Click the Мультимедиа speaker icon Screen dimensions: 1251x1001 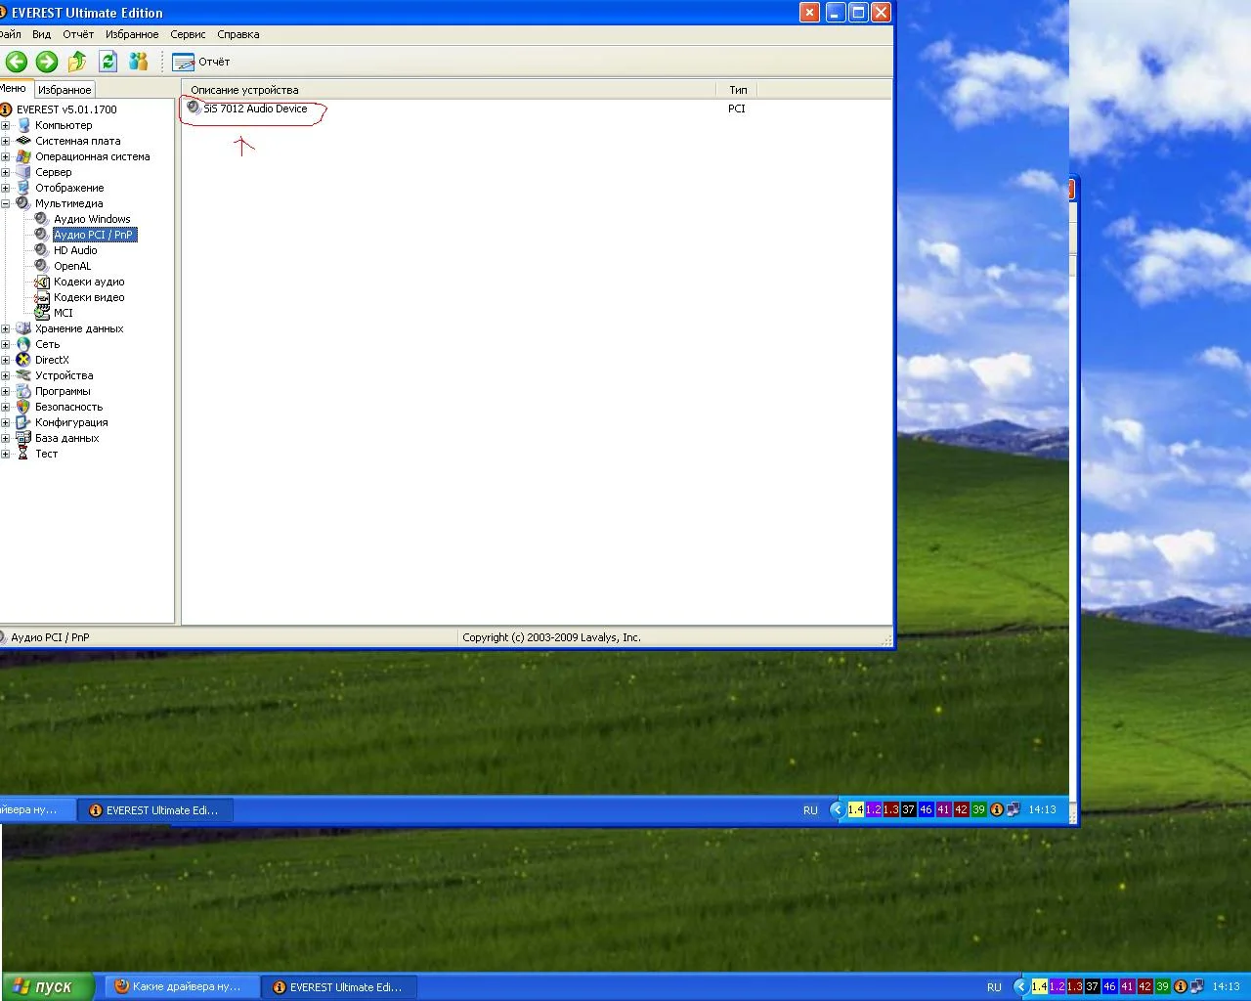pyautogui.click(x=23, y=203)
